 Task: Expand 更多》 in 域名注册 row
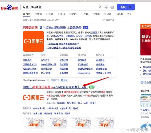93,103
